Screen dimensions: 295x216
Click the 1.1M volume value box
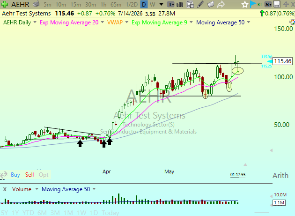279,202
